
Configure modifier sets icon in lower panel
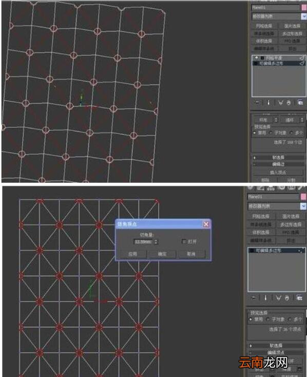(x=299, y=298)
